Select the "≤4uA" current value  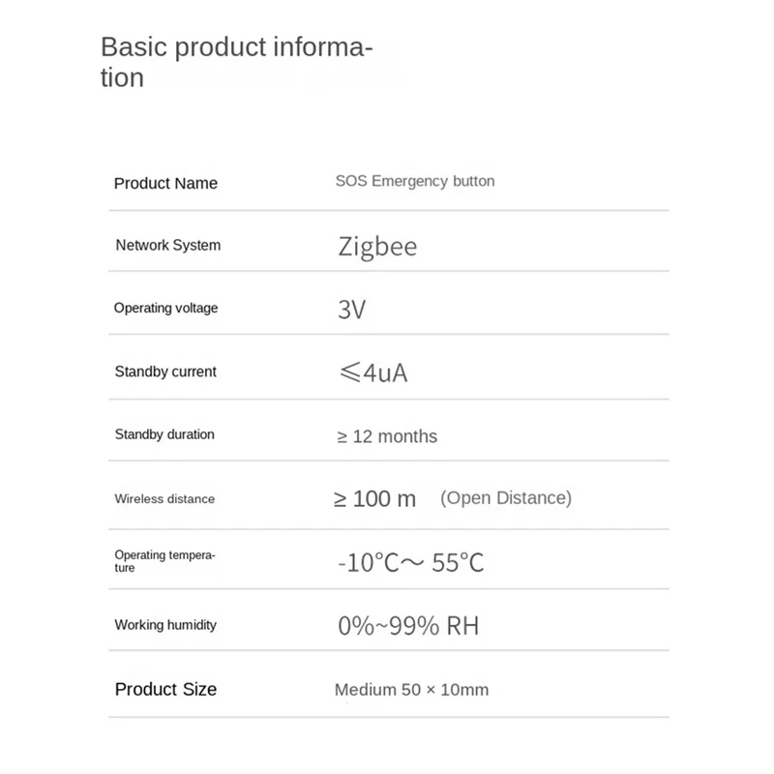[x=372, y=372]
